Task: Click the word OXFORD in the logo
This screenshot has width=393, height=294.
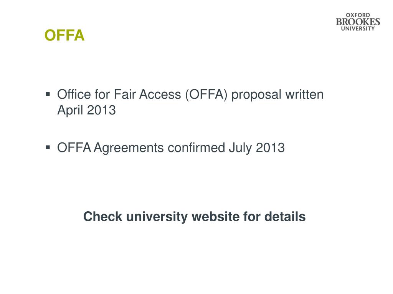Action: click(358, 15)
